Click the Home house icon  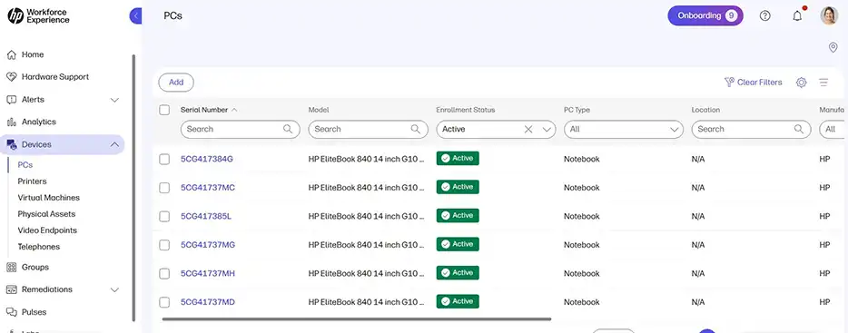click(x=12, y=54)
